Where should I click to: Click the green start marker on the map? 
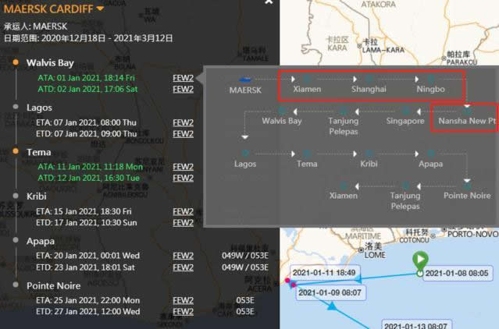(x=420, y=260)
